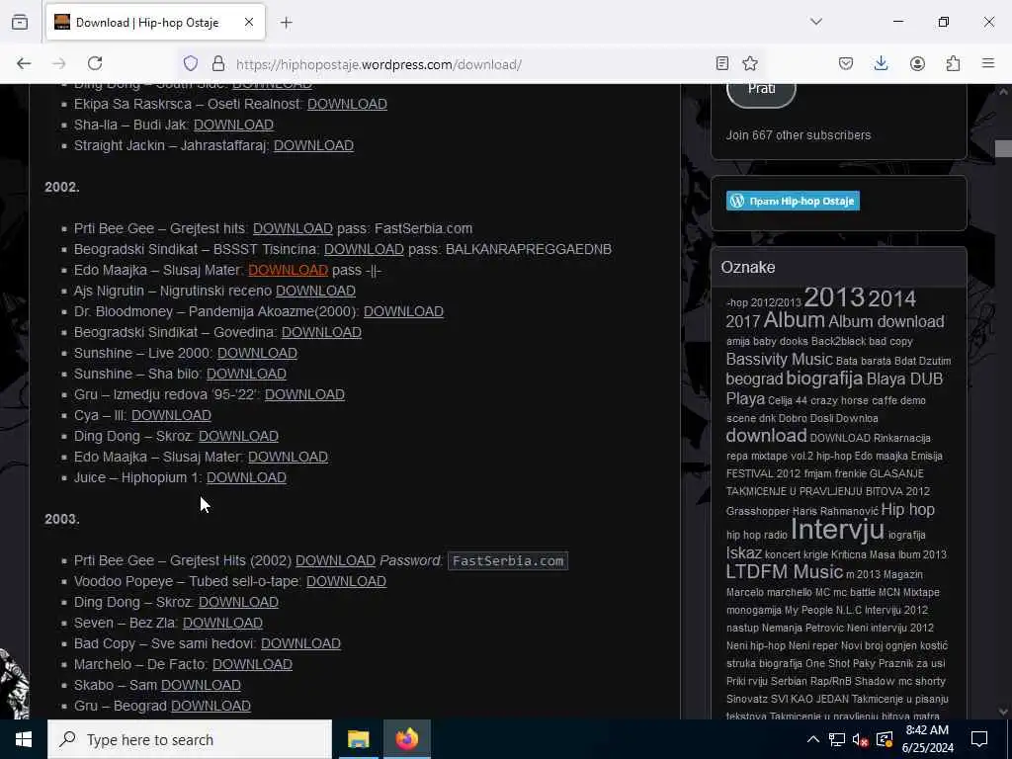1012x759 pixels.
Task: Show site security padlock info
Action: click(218, 63)
